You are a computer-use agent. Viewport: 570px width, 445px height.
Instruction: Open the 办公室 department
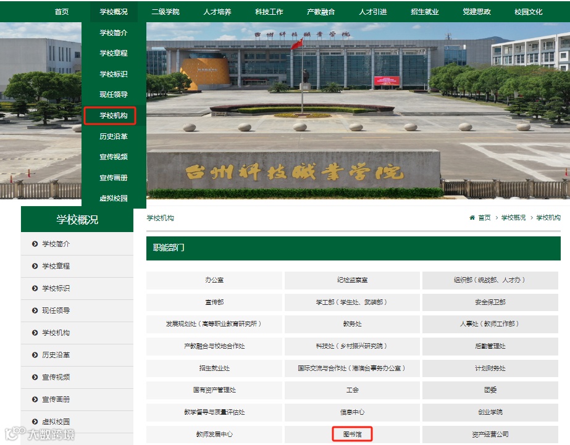pos(214,280)
